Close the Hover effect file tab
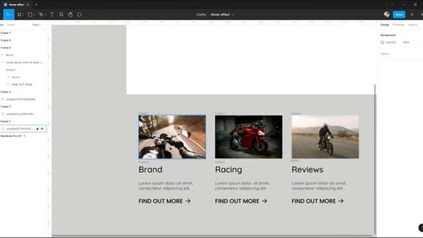 28,5
